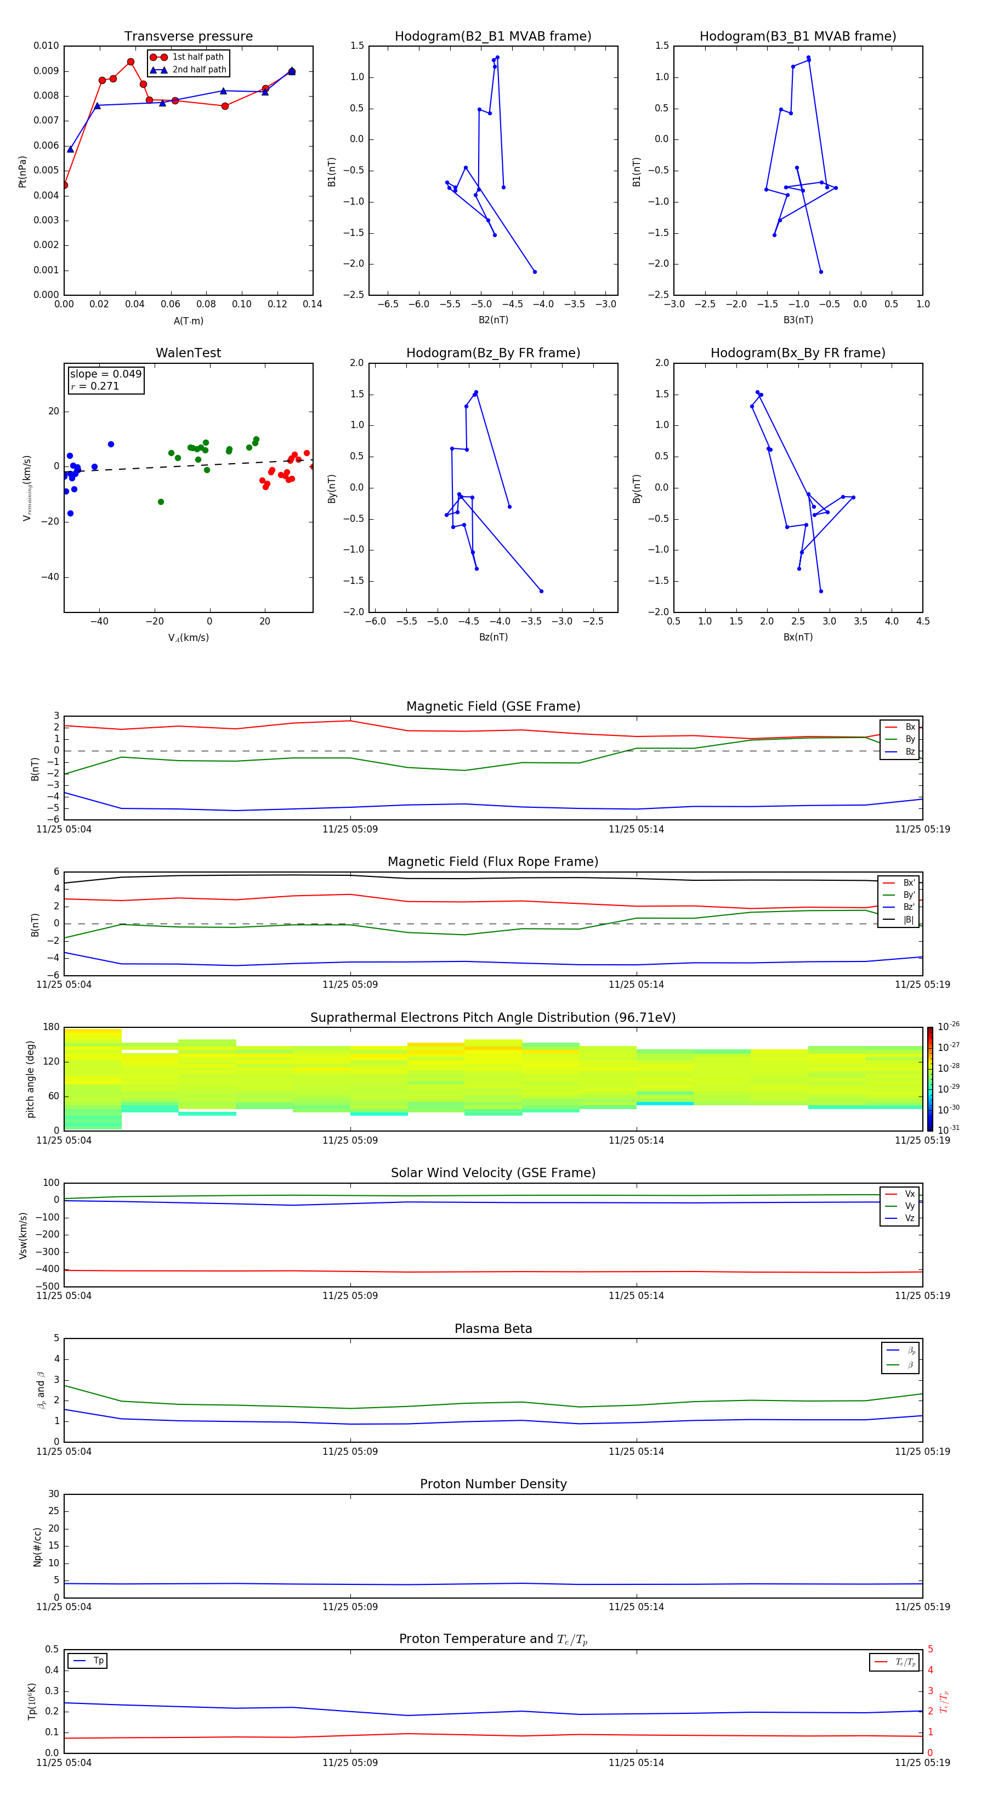Select 'Vx' in solar wind velocity legend

click(900, 1194)
